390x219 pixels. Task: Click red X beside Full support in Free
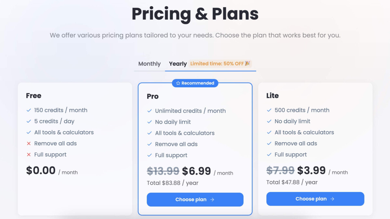click(x=29, y=155)
